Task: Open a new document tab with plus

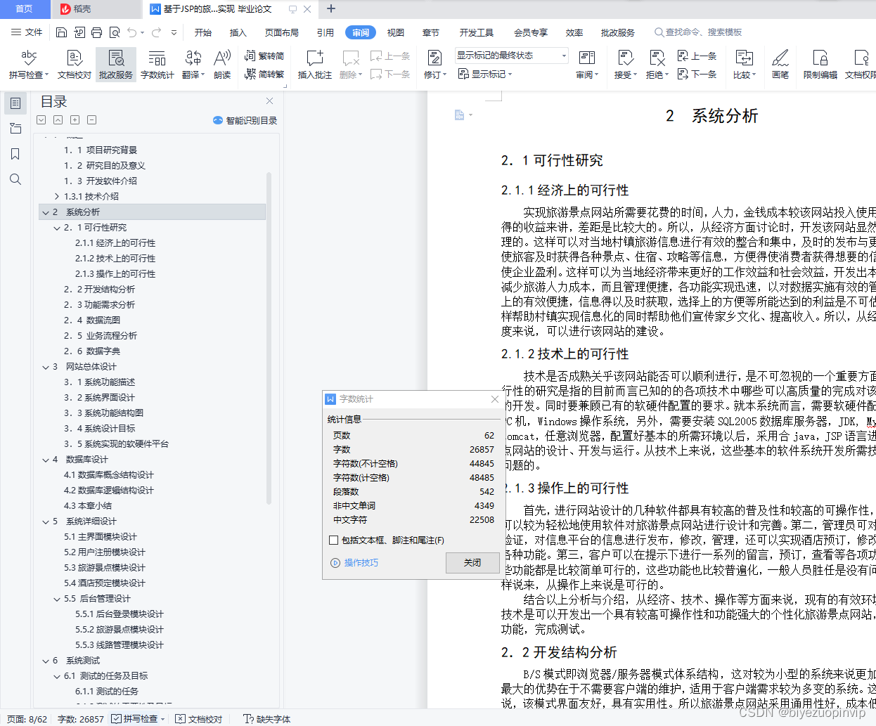Action: (331, 9)
